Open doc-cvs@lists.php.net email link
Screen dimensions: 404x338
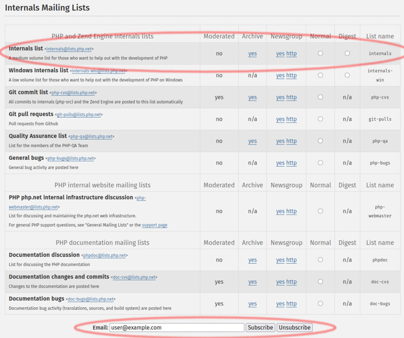(134, 277)
